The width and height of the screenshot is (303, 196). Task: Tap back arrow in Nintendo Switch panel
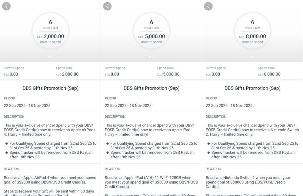pos(208,6)
